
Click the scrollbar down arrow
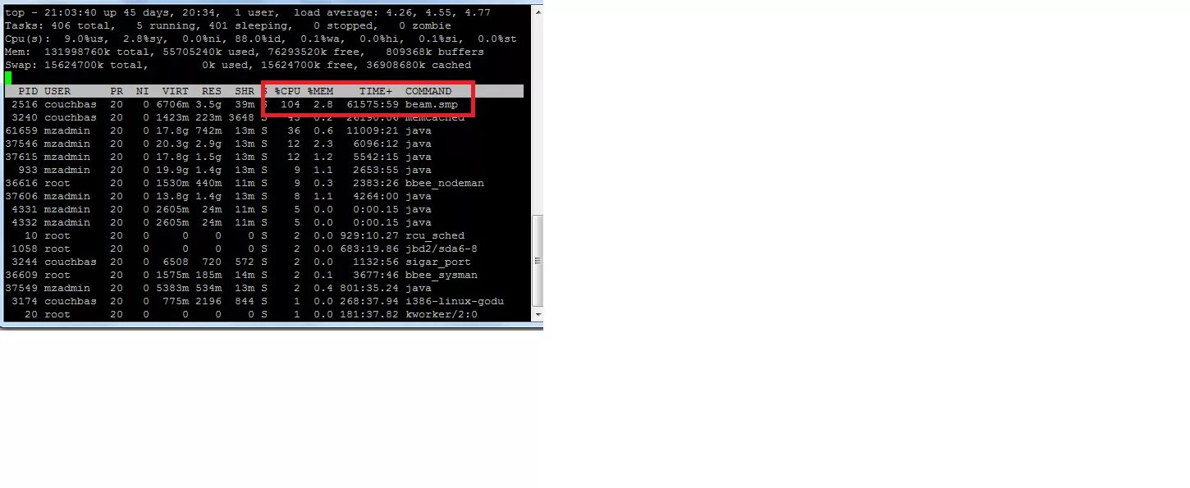538,314
